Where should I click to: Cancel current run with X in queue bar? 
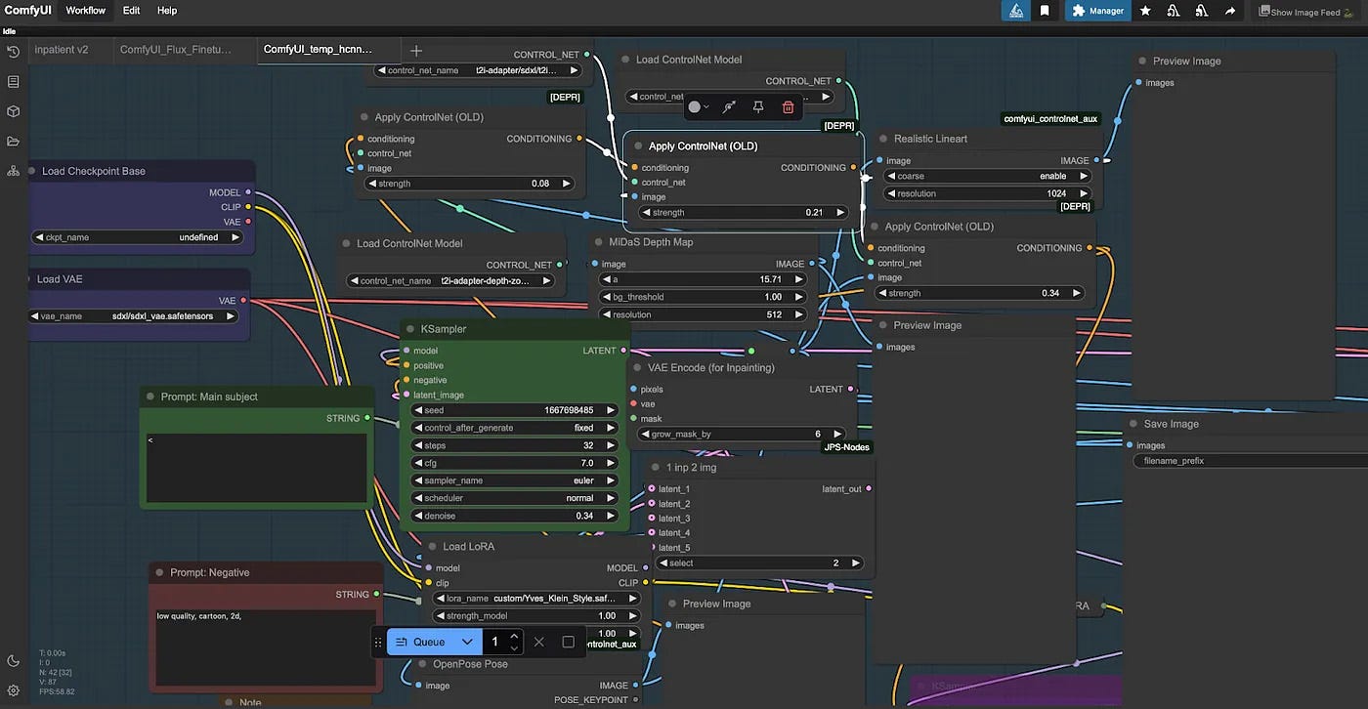click(538, 642)
